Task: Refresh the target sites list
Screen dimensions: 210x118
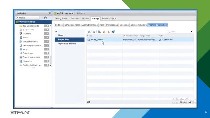Action: [x=113, y=32]
